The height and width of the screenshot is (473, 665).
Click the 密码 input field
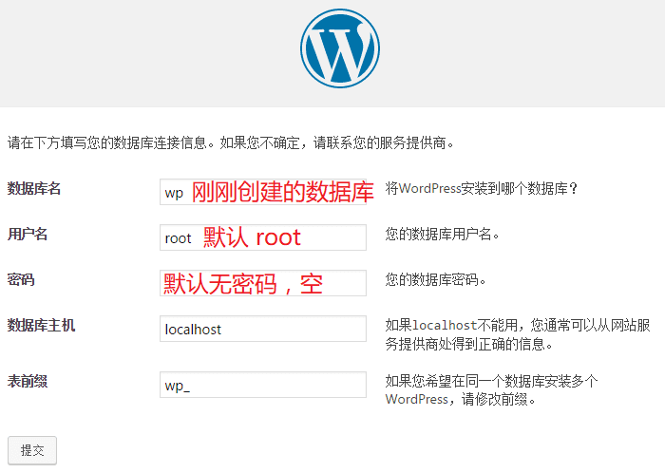[x=263, y=283]
